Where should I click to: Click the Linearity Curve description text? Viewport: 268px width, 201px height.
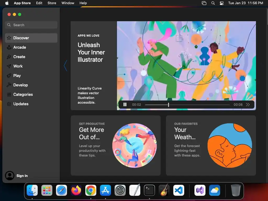90,95
